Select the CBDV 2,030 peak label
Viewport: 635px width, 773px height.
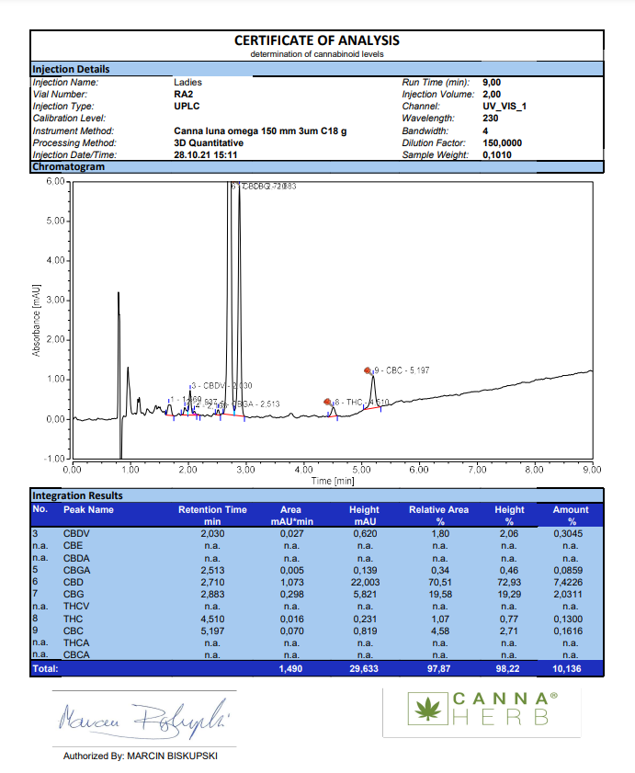tap(221, 385)
